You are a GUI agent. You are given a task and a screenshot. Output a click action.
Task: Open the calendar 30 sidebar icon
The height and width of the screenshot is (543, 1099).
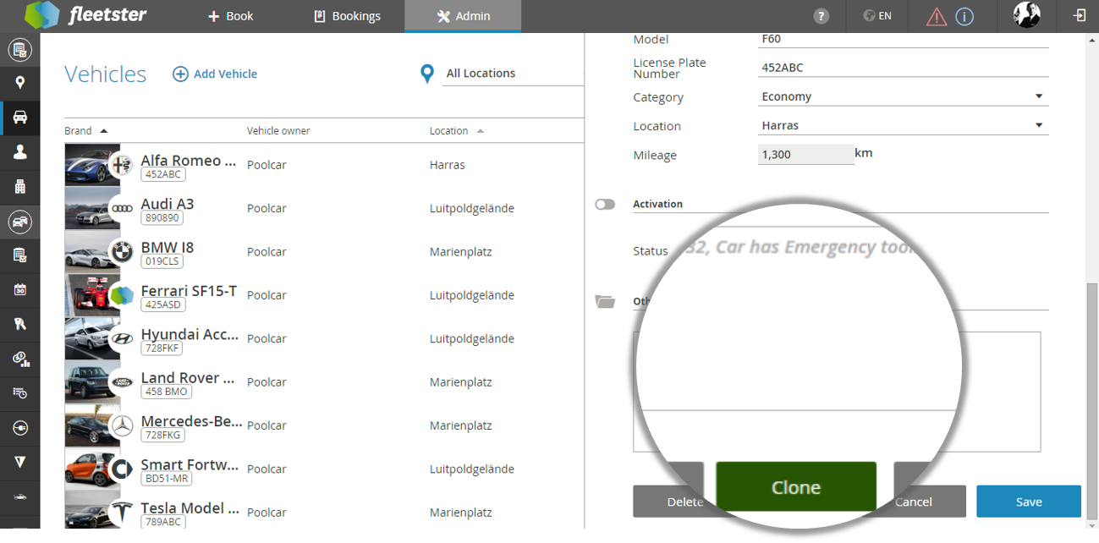click(x=20, y=290)
